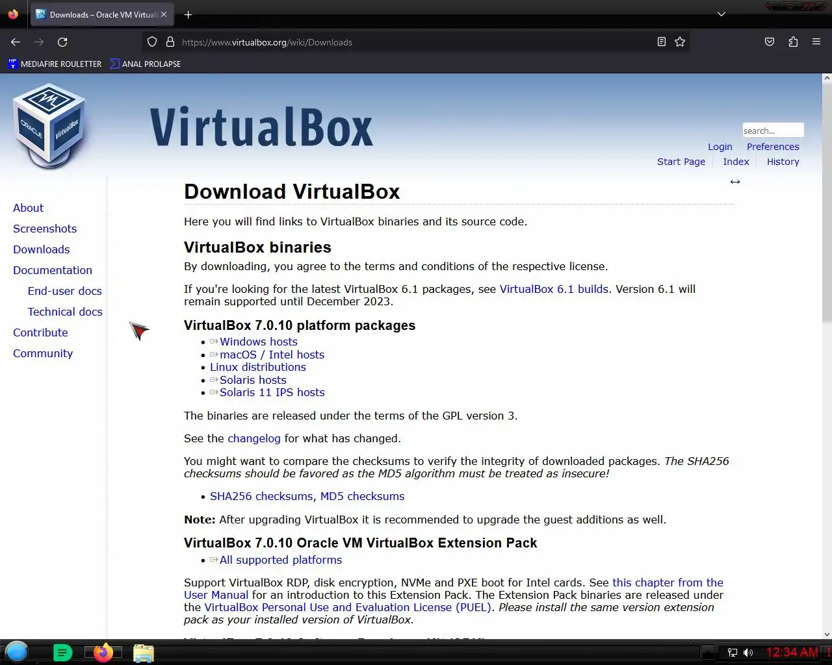The height and width of the screenshot is (665, 832).
Task: Click the page width toggle arrows icon
Action: [x=735, y=182]
